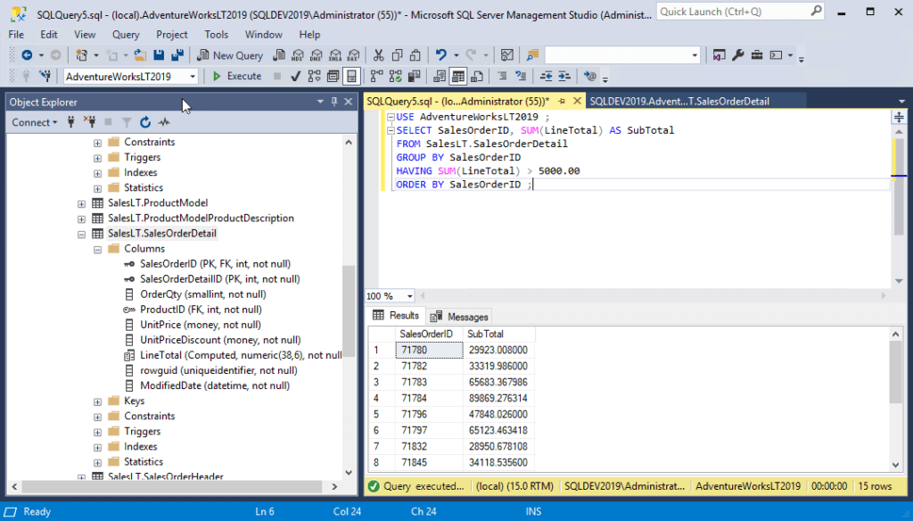Toggle Auto Hide pin on Object Explorer
The image size is (913, 521).
pos(334,102)
